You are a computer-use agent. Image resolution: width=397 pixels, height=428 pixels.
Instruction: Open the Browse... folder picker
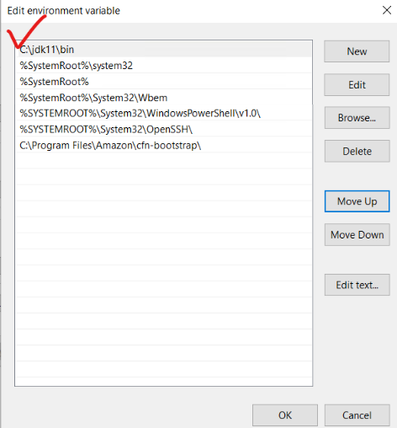click(x=357, y=118)
